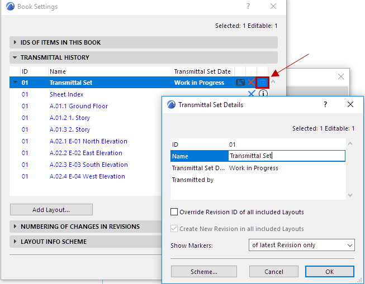Click the info icon on Sheet Index row
365x284 pixels.
[x=263, y=94]
